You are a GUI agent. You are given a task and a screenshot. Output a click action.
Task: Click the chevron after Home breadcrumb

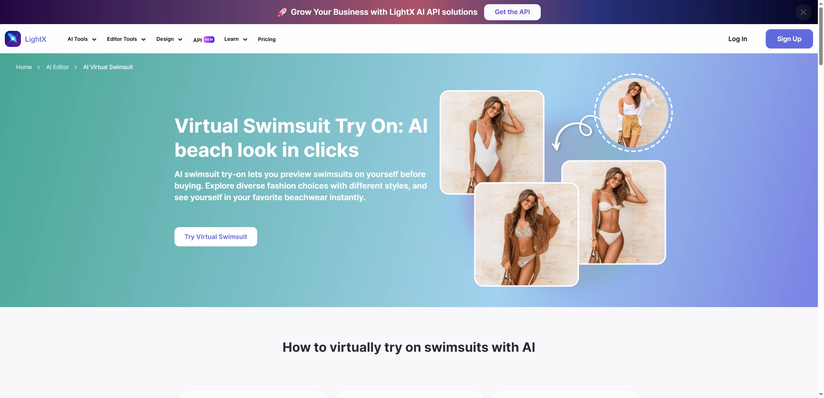click(39, 67)
